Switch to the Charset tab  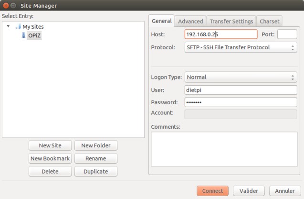tap(270, 21)
